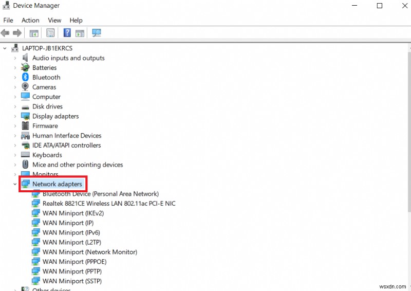Viewport: 411px width, 291px height.
Task: Expand the Keyboards chevron
Action: click(15, 155)
